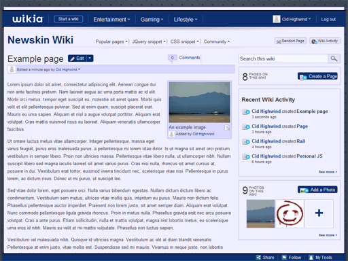Click the Follow flag in bottom bar

pos(284,258)
